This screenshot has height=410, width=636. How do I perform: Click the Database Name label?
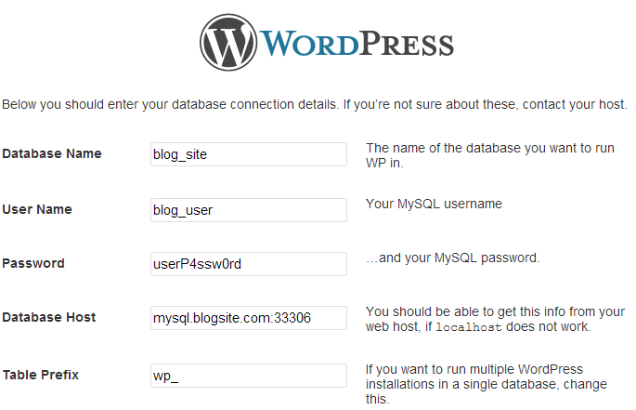[x=52, y=153]
